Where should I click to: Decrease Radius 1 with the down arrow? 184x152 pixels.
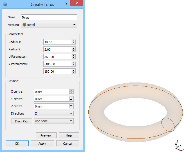coord(74,43)
